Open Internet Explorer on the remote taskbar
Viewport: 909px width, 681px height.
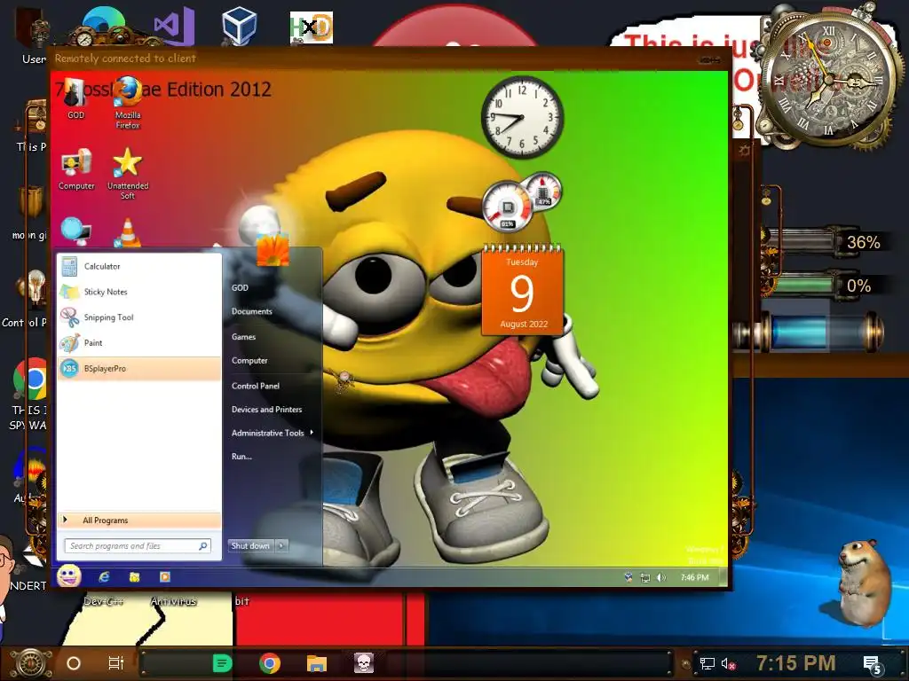tap(105, 576)
